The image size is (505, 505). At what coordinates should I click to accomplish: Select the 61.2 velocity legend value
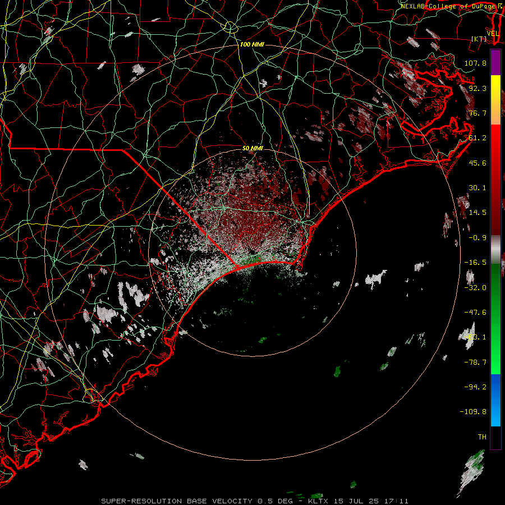tap(478, 138)
